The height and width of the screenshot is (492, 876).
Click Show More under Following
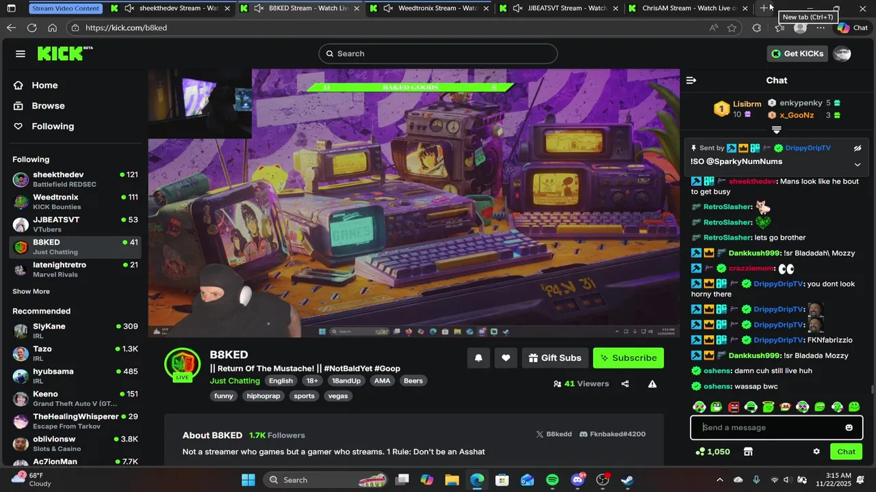[31, 292]
